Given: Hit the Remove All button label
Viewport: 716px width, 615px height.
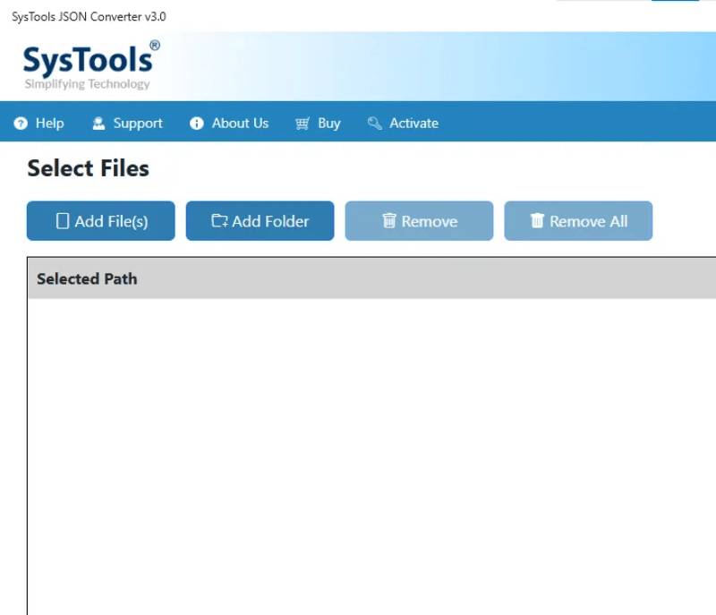Looking at the screenshot, I should pyautogui.click(x=588, y=221).
